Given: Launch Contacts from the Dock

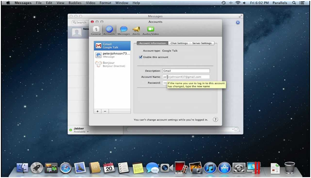Looking at the screenshot, I should tap(95, 168).
